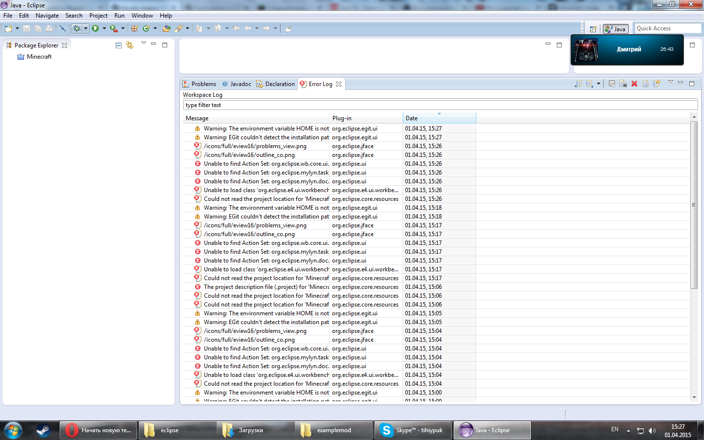The height and width of the screenshot is (440, 704).
Task: Open the Error Log view menu triangle
Action: coord(671,82)
